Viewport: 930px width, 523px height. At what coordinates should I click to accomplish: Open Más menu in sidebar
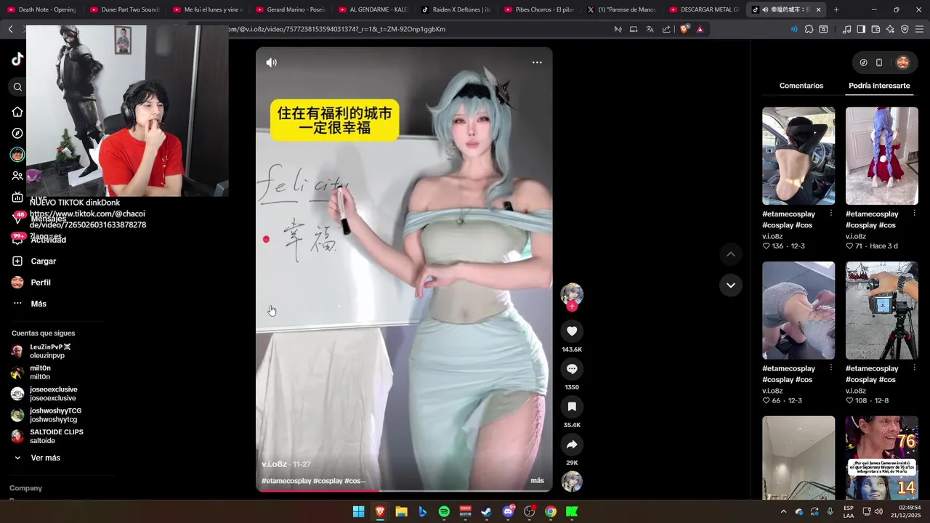point(29,304)
